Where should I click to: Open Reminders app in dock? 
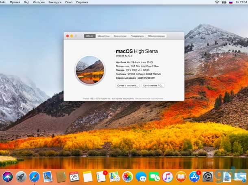point(101,176)
